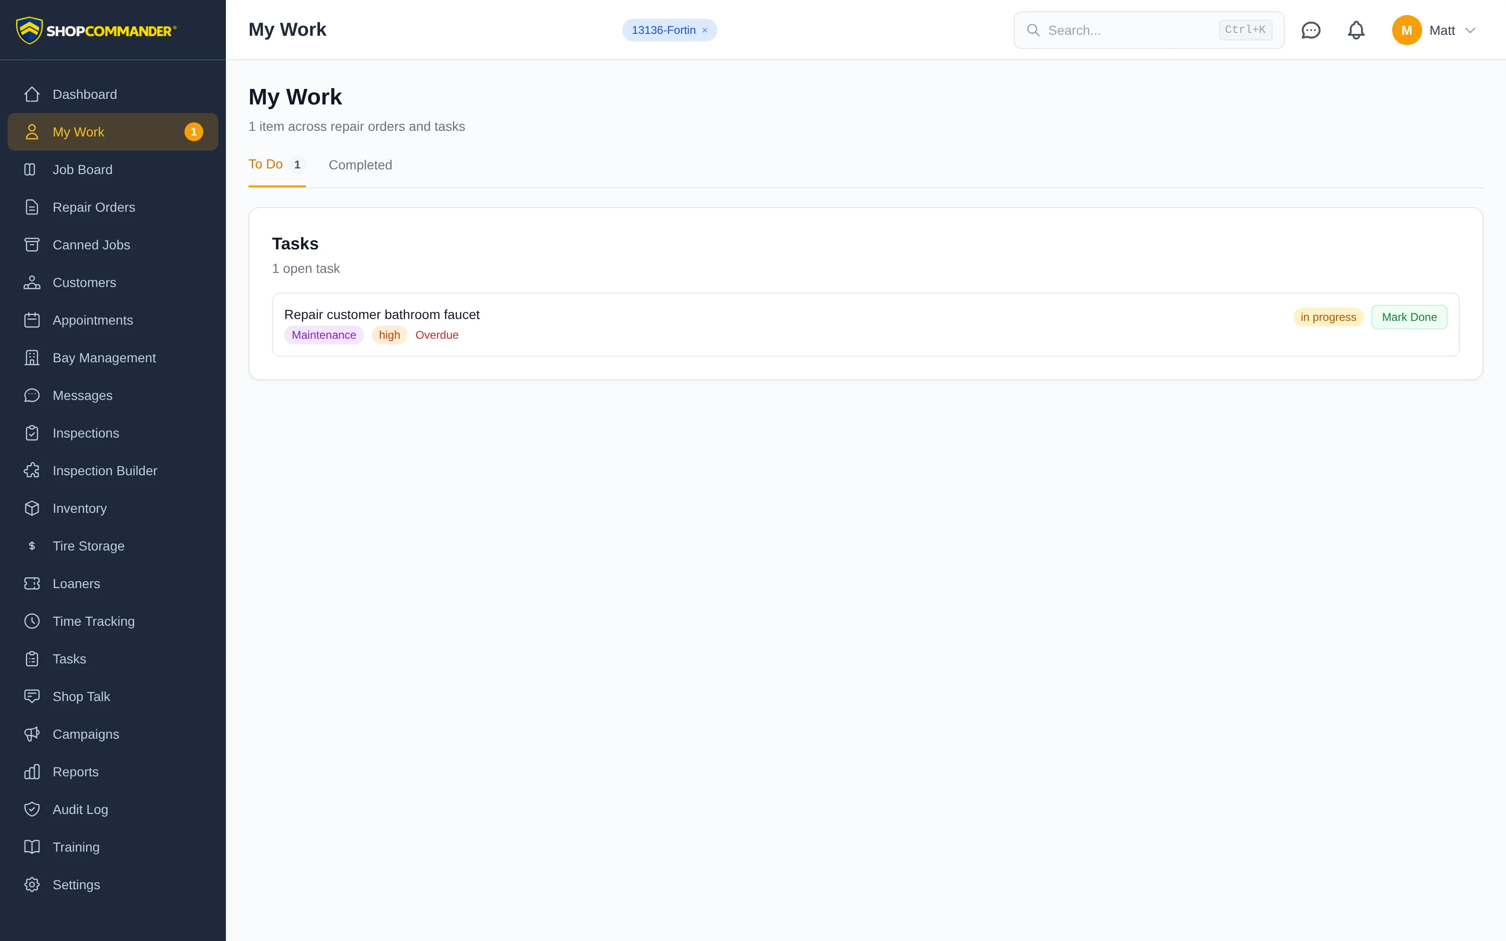The height and width of the screenshot is (941, 1506).
Task: Click the ShopCommander logo
Action: [96, 30]
